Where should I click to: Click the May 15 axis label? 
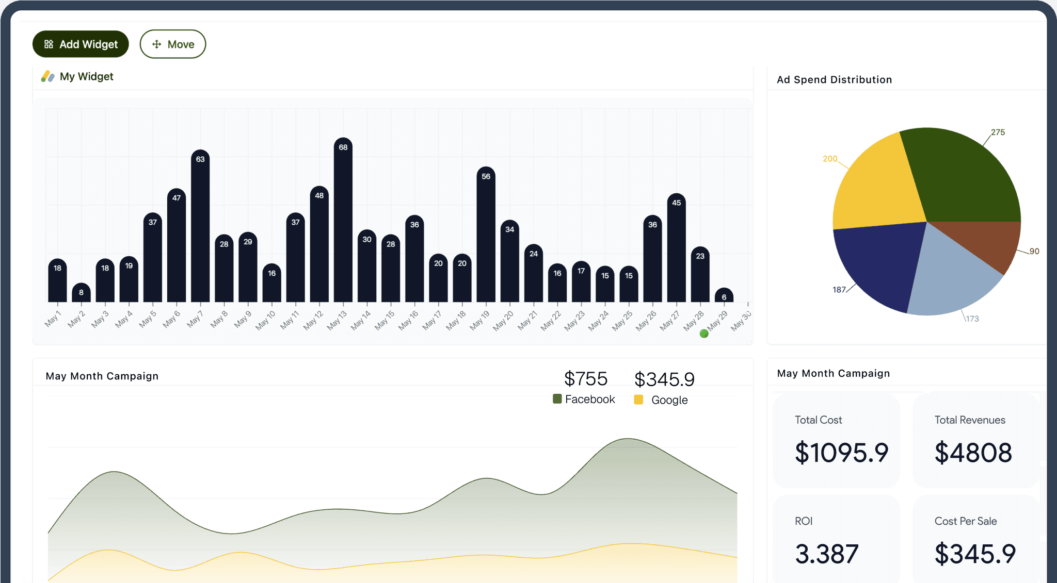coord(385,320)
